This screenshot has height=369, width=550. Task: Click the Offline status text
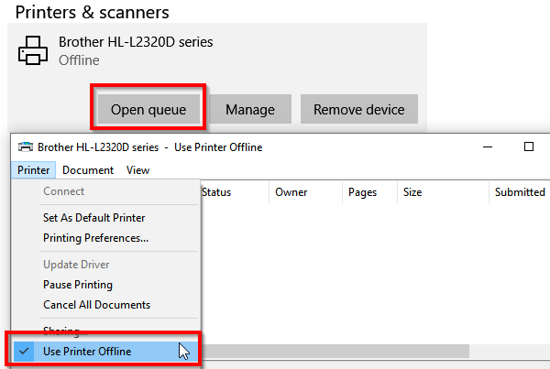[x=79, y=60]
